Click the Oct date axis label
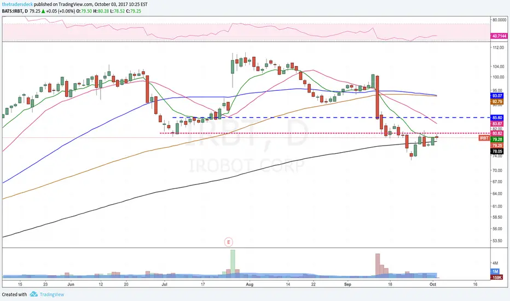The width and height of the screenshot is (510, 301). [433, 285]
